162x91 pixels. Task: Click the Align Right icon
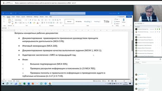[x=47, y=23]
